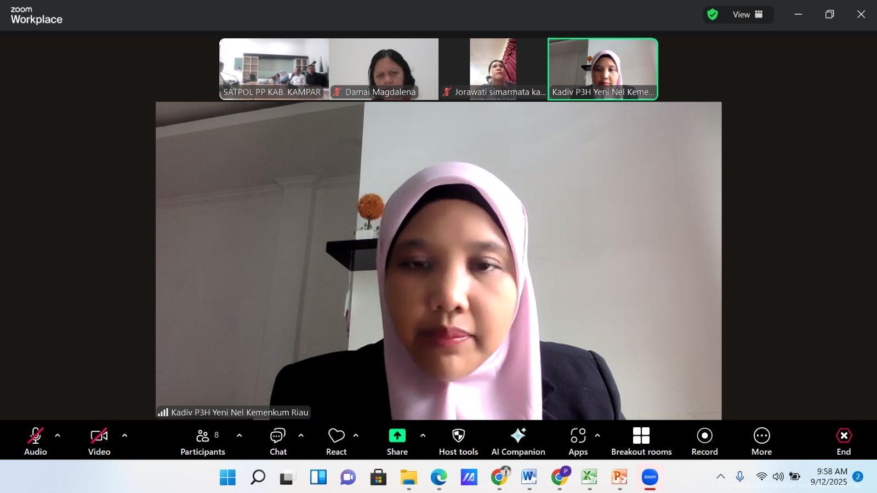Image resolution: width=877 pixels, height=493 pixels.
Task: Expand video options arrow
Action: [124, 436]
